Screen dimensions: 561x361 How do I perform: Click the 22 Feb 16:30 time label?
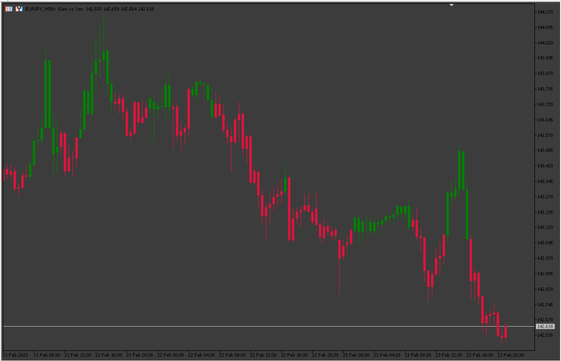[x=294, y=355]
